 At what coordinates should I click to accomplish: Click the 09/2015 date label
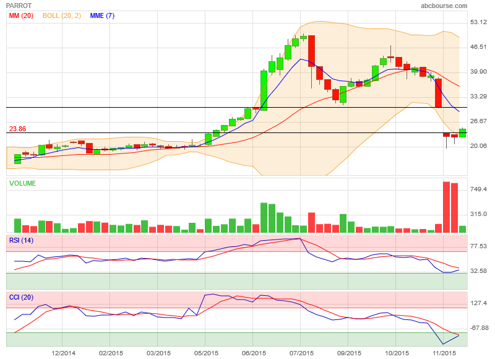(349, 353)
